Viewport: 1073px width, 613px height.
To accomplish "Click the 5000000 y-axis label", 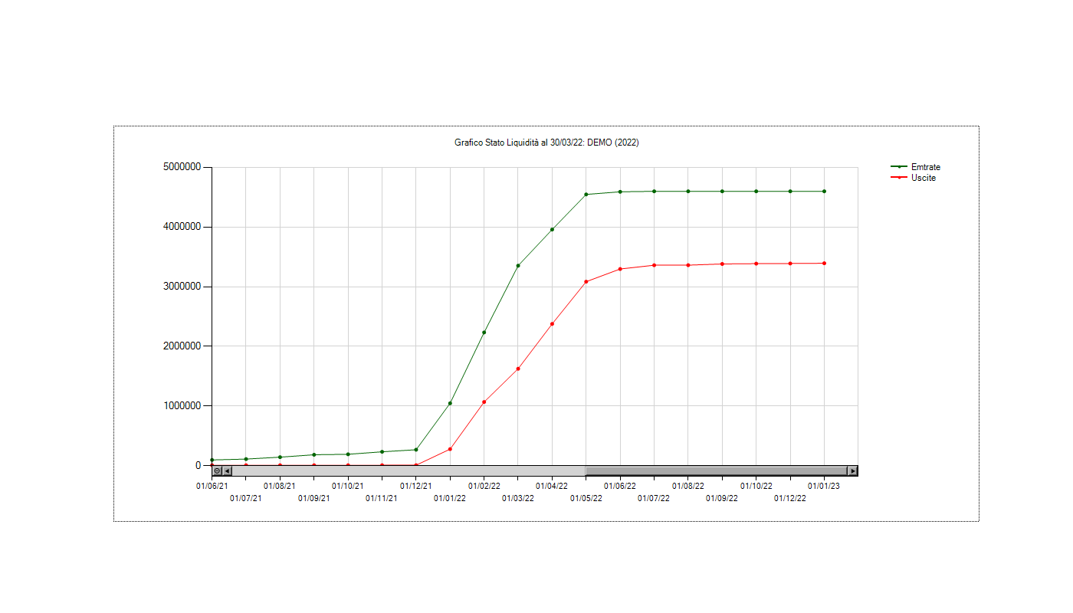I will 182,167.
